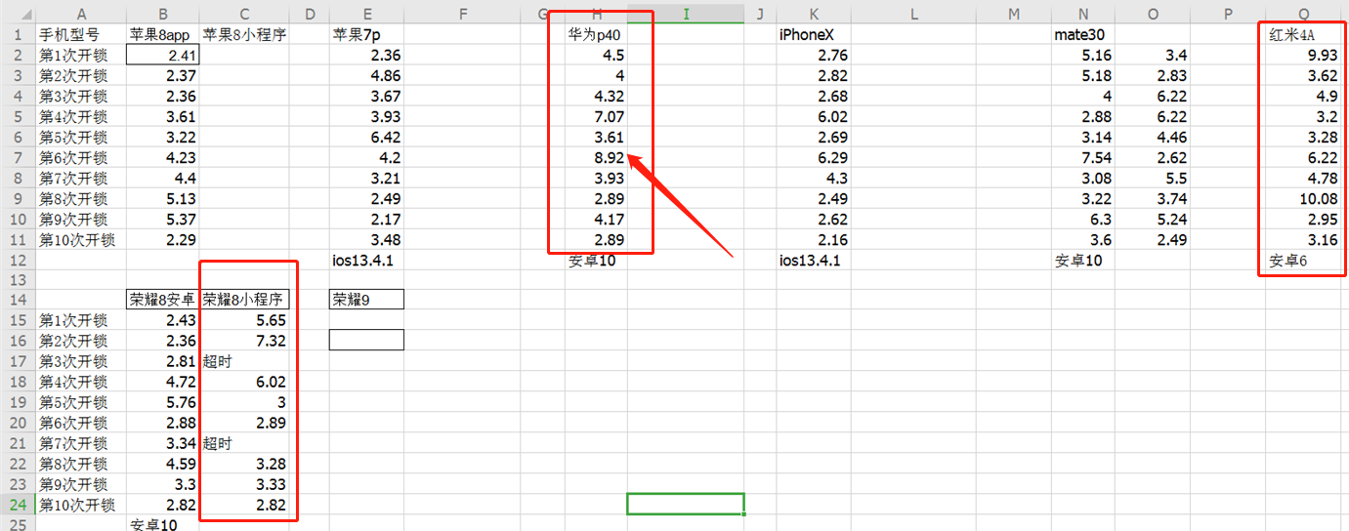The width and height of the screenshot is (1349, 531).
Task: Select the cell with value 4.46
Action: click(x=1153, y=137)
